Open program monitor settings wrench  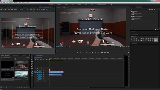pyautogui.click(x=120, y=47)
